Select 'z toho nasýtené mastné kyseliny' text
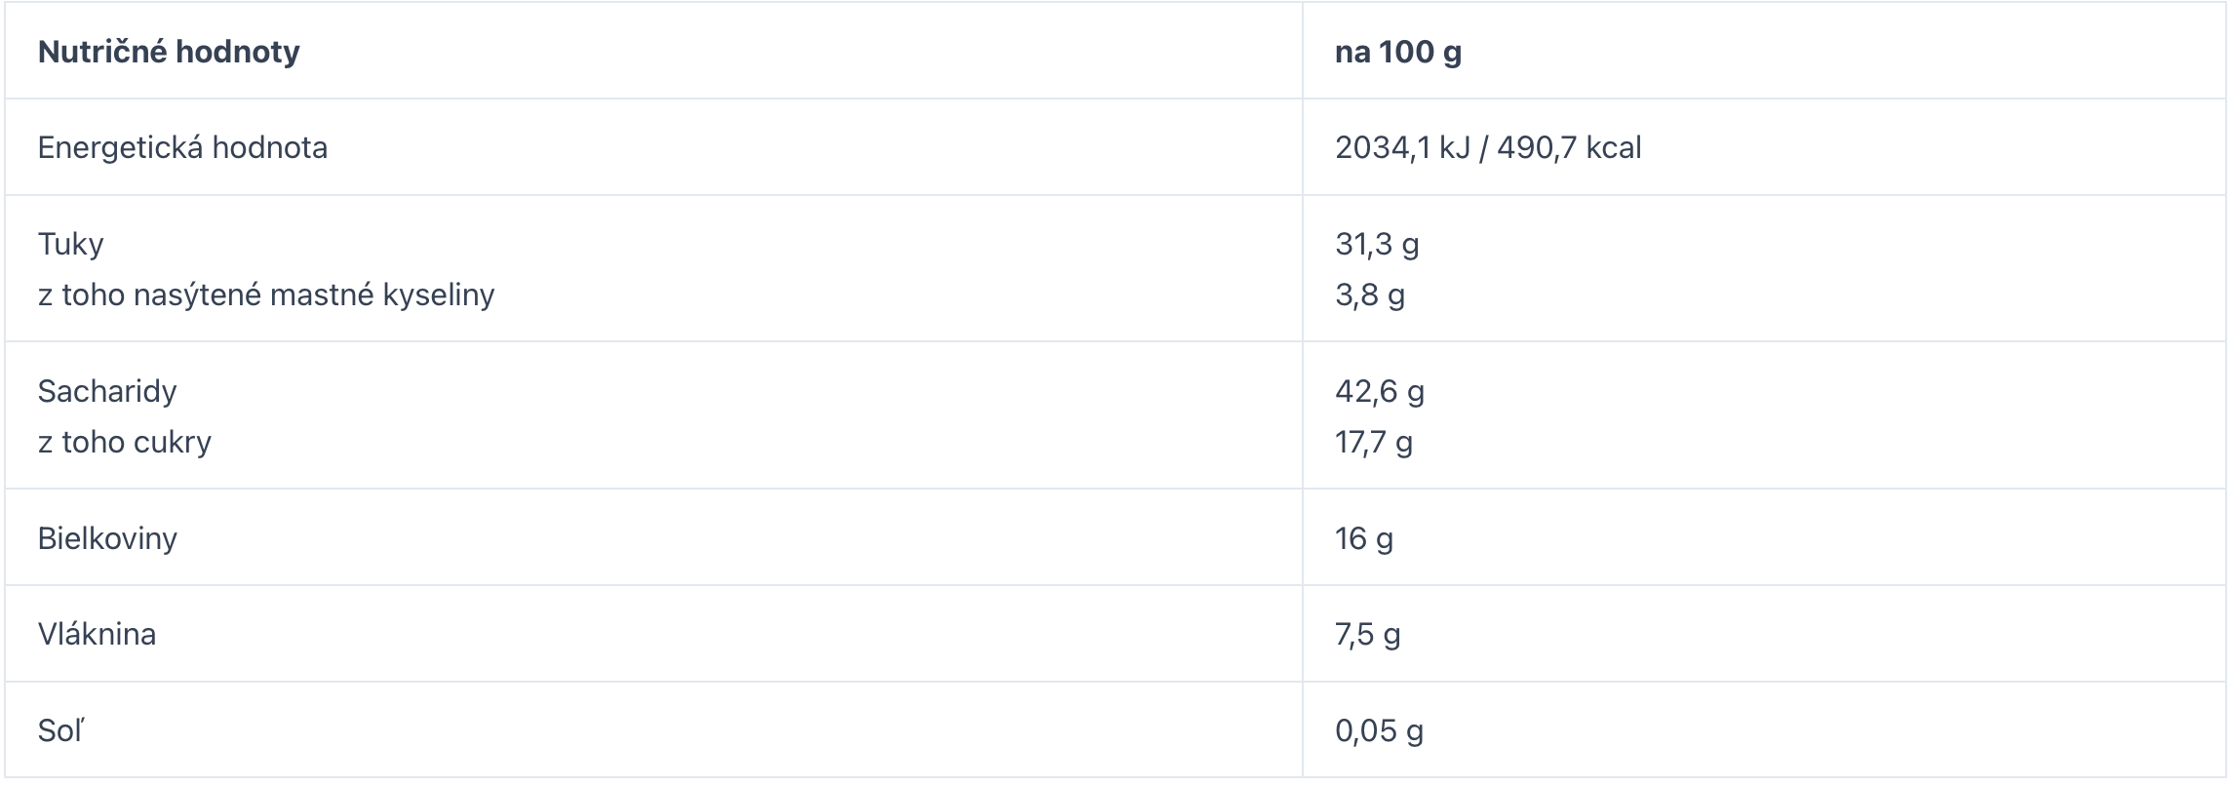 pyautogui.click(x=266, y=295)
